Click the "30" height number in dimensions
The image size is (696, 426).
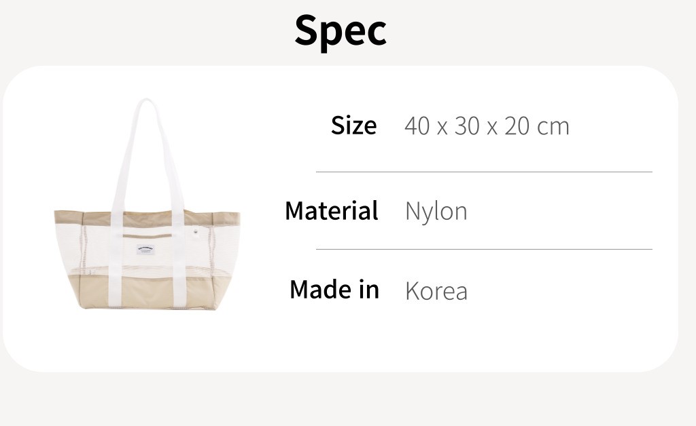(467, 126)
